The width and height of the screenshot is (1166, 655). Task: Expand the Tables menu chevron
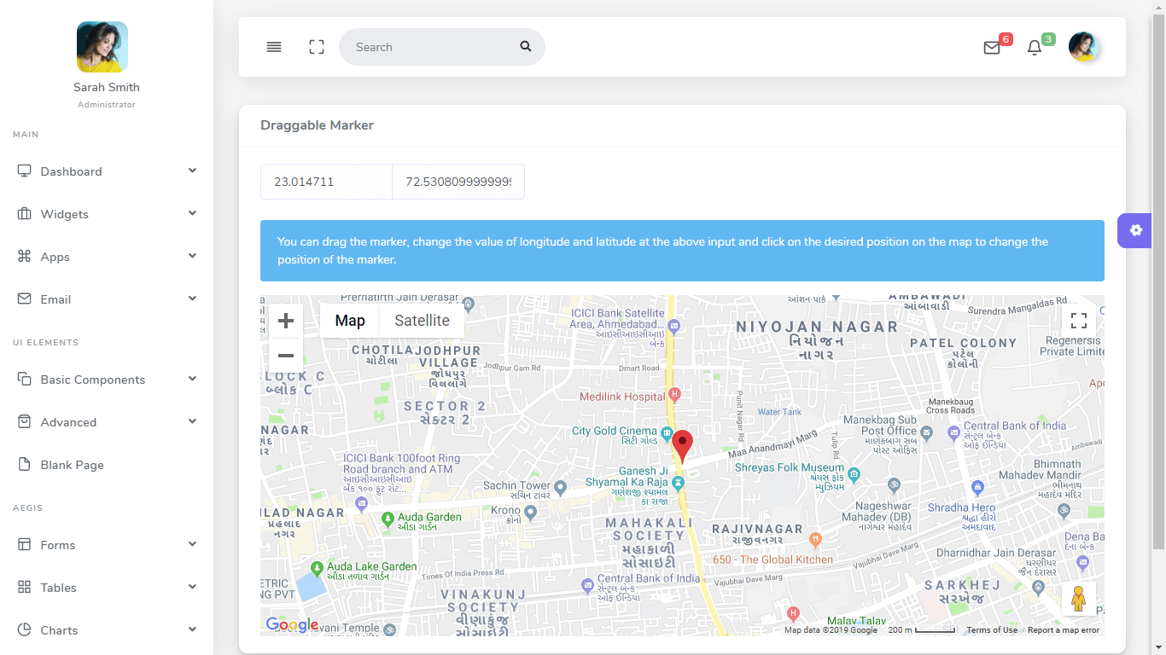pos(192,587)
